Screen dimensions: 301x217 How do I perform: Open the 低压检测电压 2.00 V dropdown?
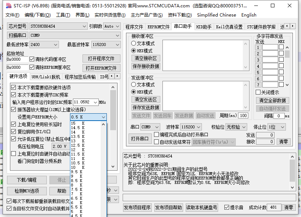pyautogui.click(x=60, y=146)
